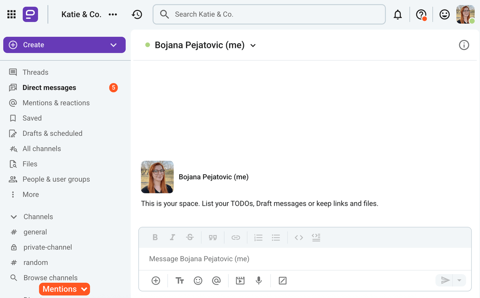Open the apps grid launcher icon
The image size is (480, 298).
point(12,14)
